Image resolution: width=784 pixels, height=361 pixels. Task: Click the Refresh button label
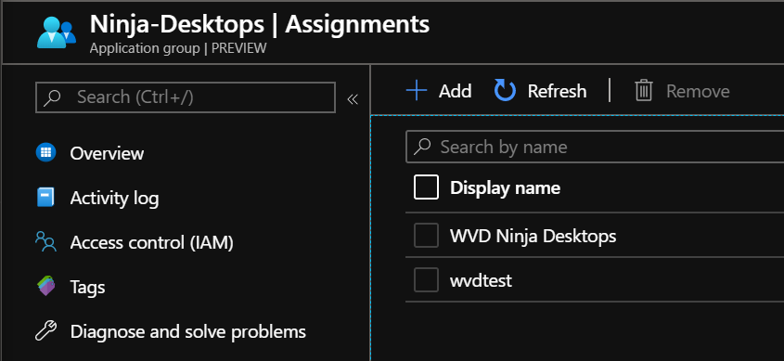(557, 91)
